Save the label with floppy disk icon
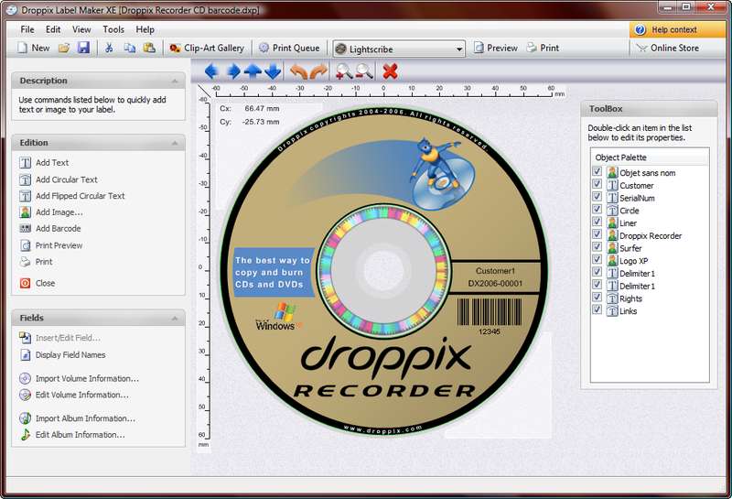The height and width of the screenshot is (499, 732). point(83,48)
